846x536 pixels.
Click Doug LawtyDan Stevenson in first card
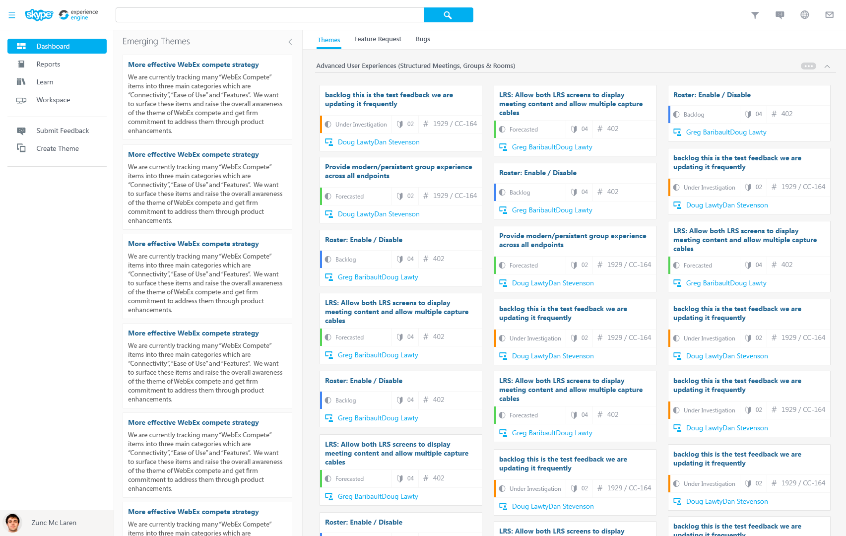tap(379, 142)
